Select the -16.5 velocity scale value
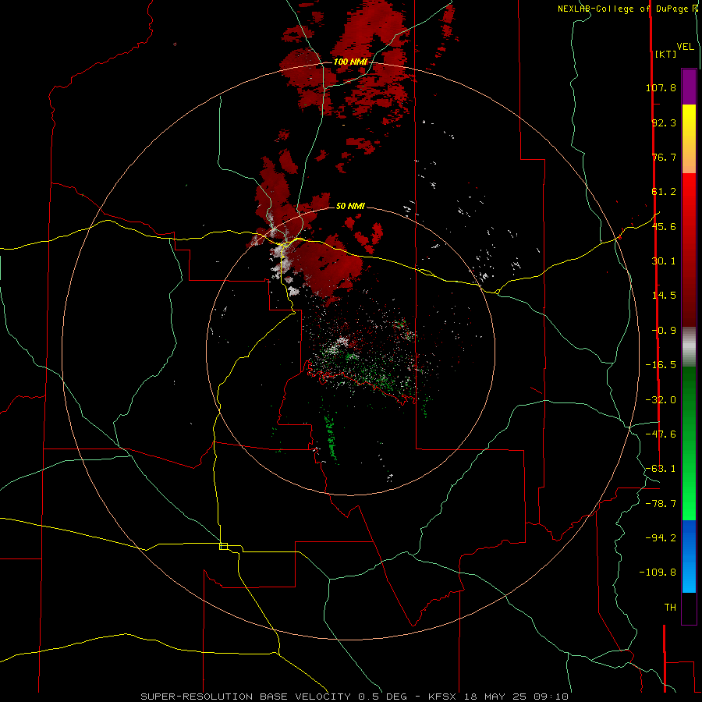This screenshot has height=702, width=702. coord(661,365)
